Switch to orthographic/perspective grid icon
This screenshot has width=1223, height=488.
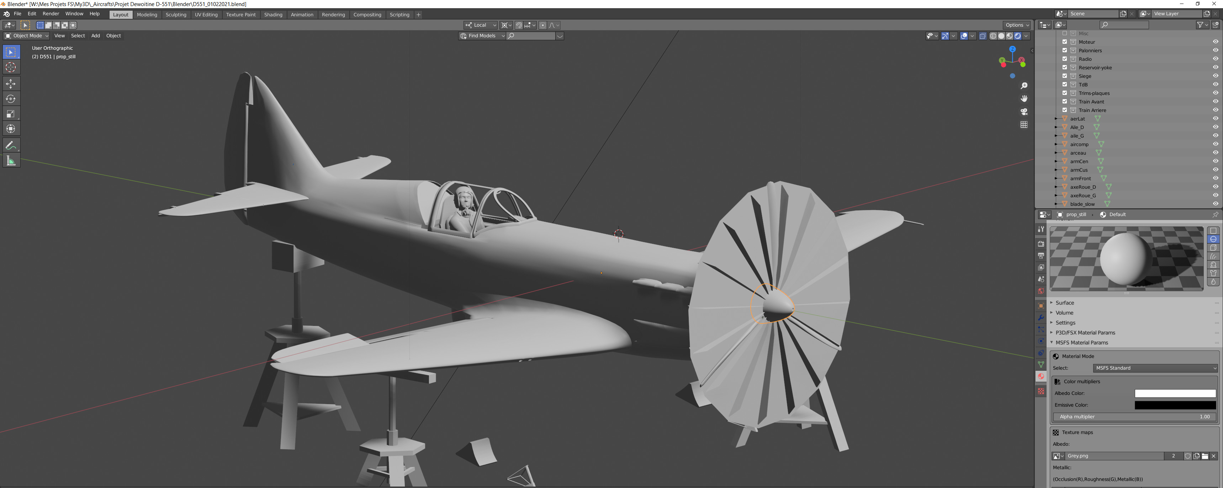click(x=1024, y=124)
